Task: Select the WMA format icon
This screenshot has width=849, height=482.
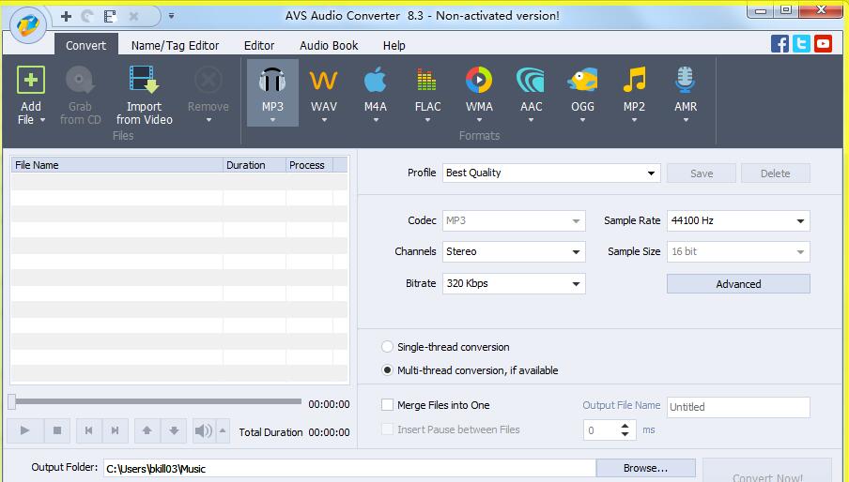Action: click(x=479, y=80)
